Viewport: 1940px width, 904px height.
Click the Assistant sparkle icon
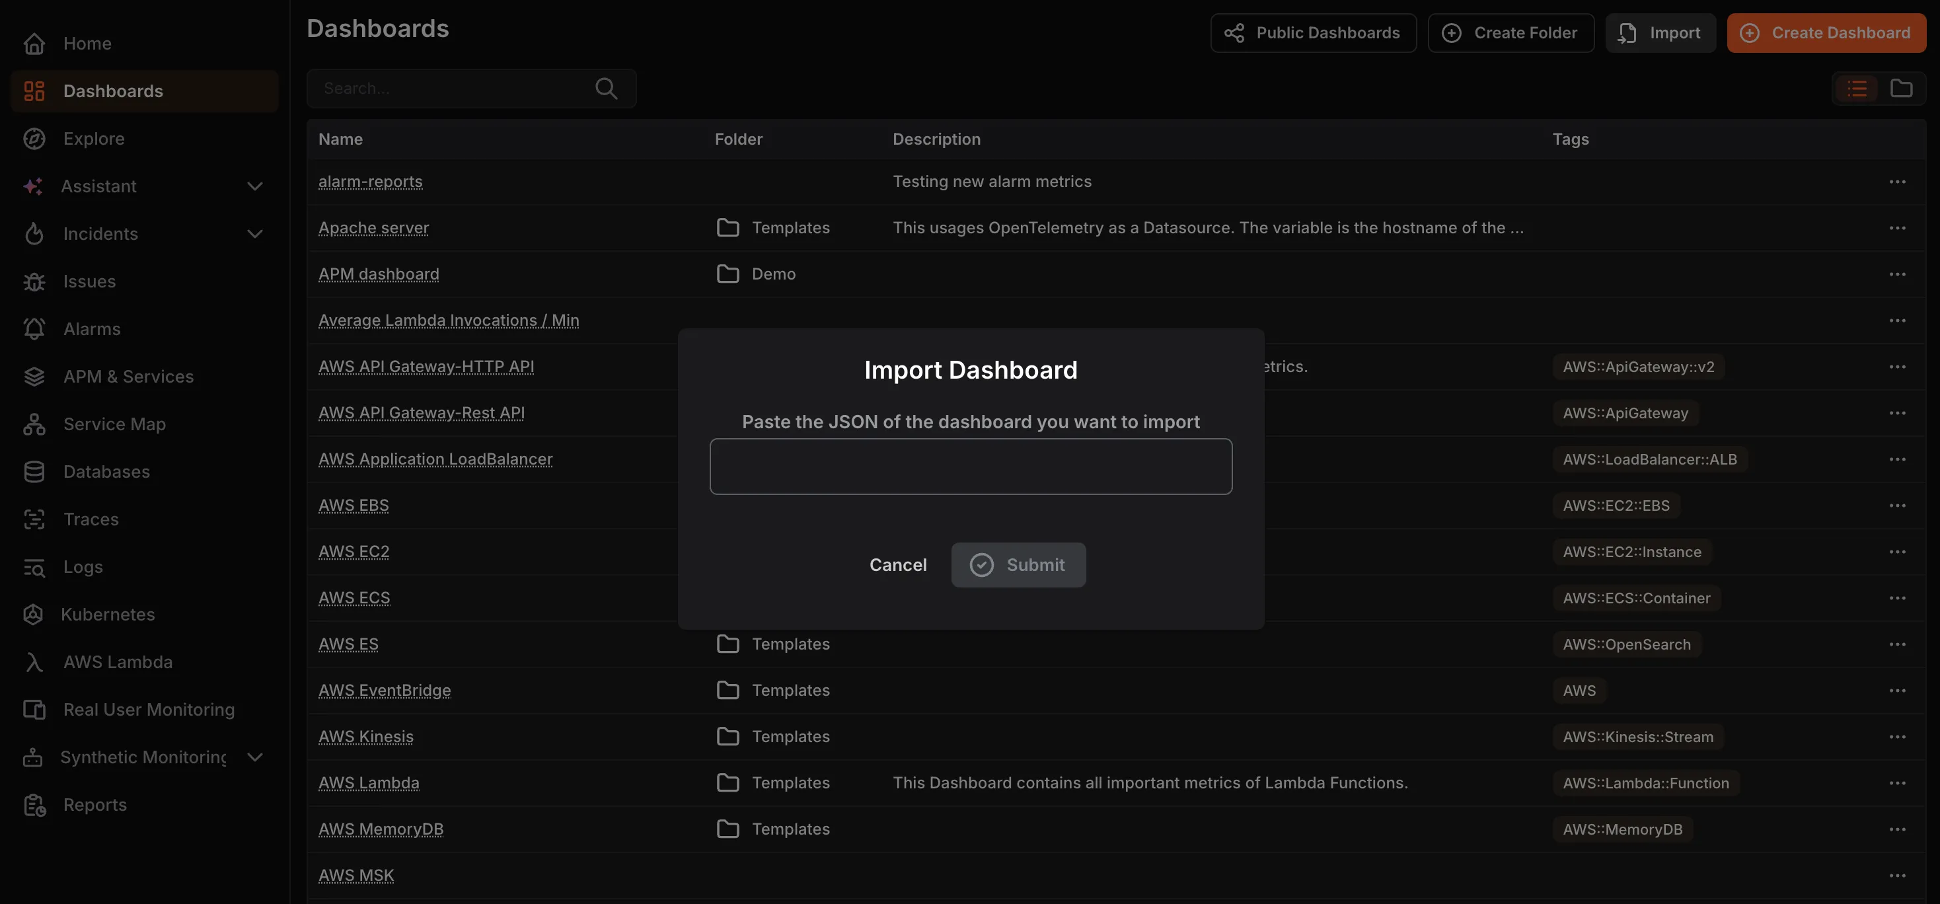pyautogui.click(x=33, y=186)
